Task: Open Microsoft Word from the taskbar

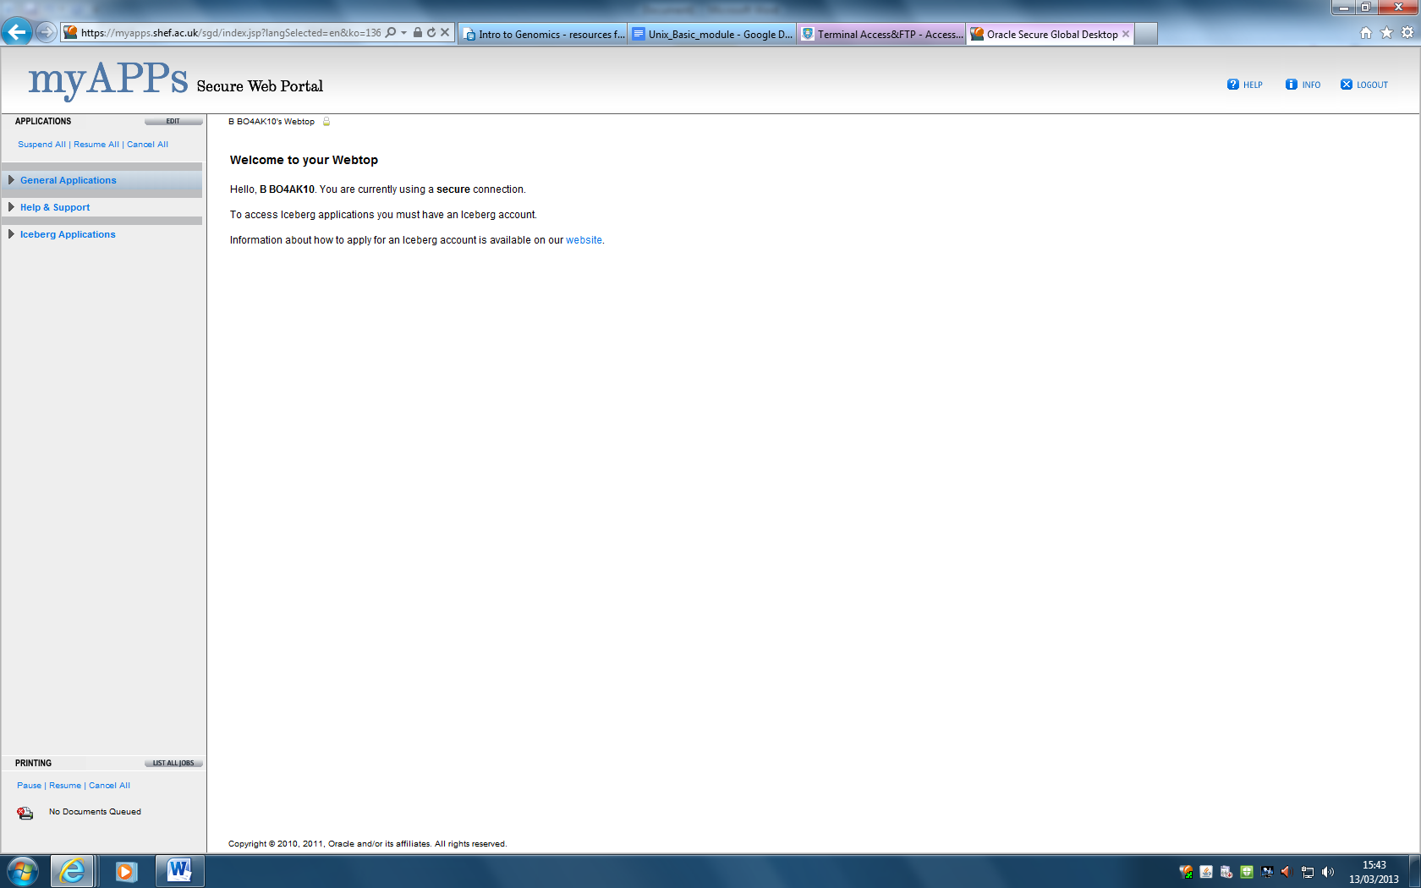Action: pyautogui.click(x=179, y=870)
